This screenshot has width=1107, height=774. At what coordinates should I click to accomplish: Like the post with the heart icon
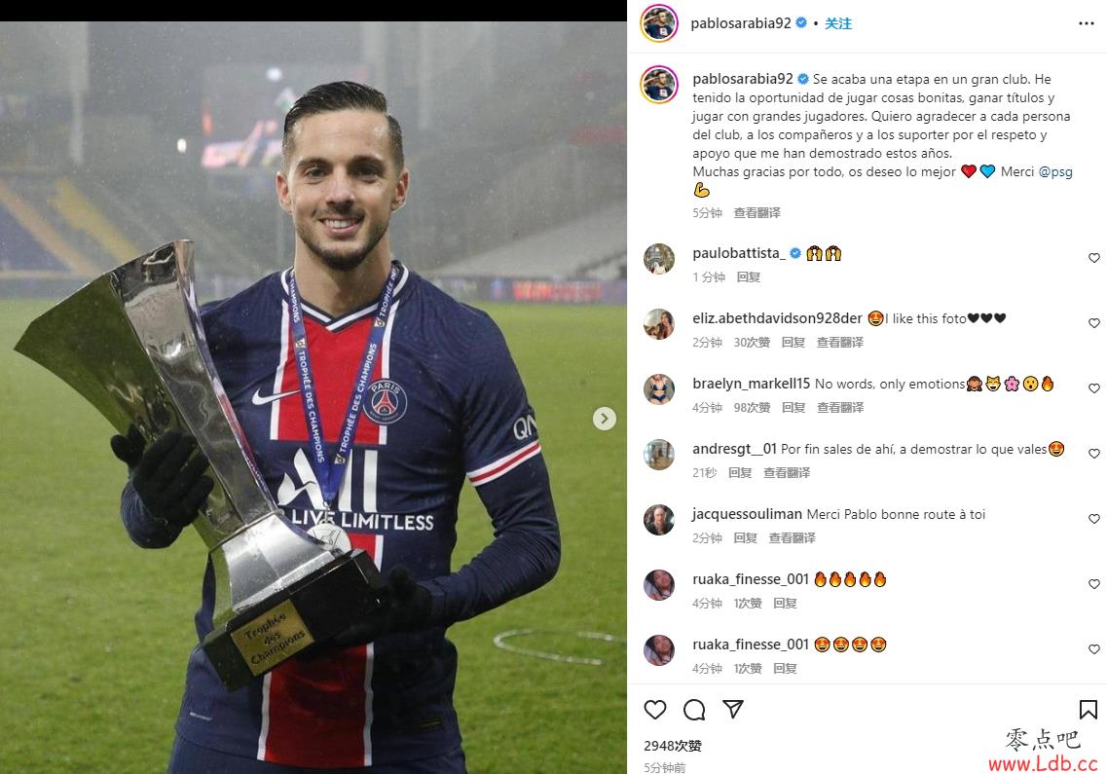655,709
